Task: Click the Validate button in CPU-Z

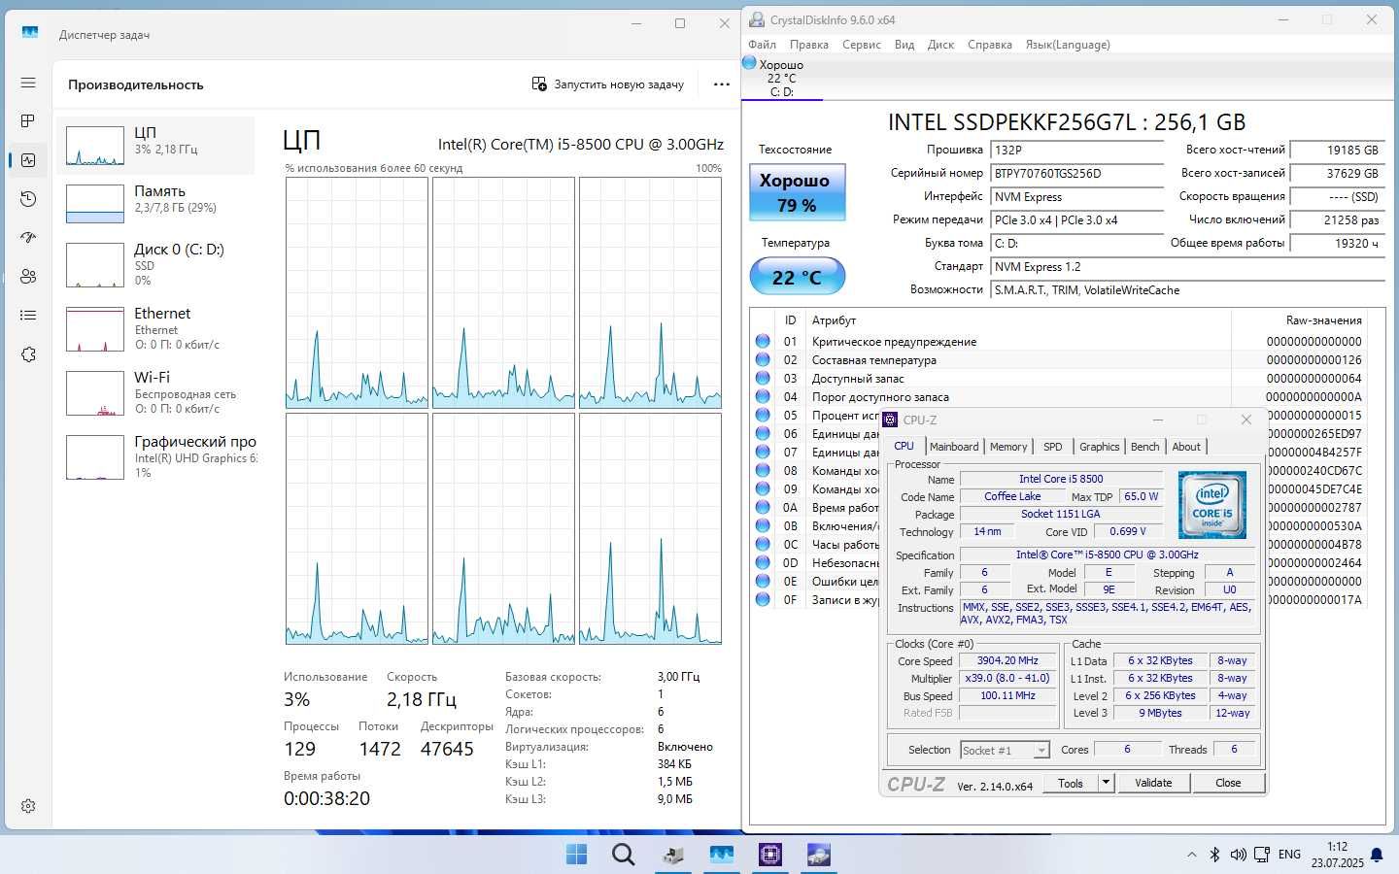Action: [1153, 783]
